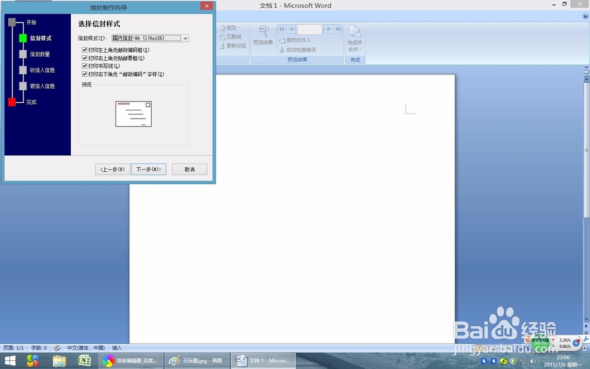This screenshot has height=369, width=590.
Task: Click envelope preview thumbnail
Action: tap(133, 114)
